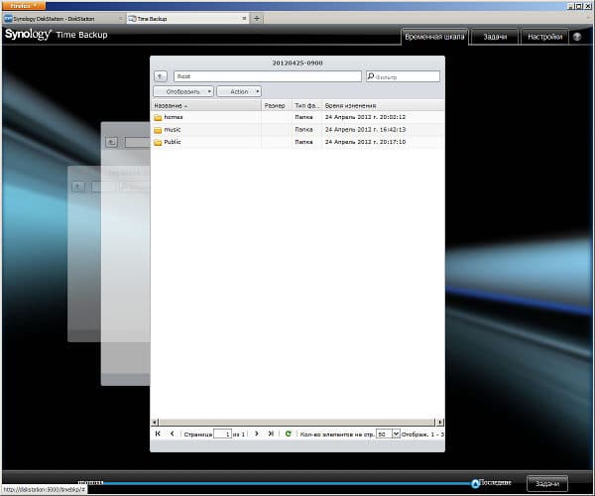Go to previous page of the list
The width and height of the screenshot is (595, 496).
click(172, 434)
